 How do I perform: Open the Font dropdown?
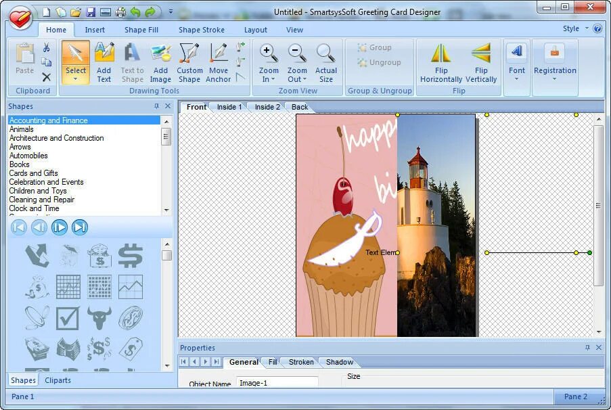coord(517,79)
